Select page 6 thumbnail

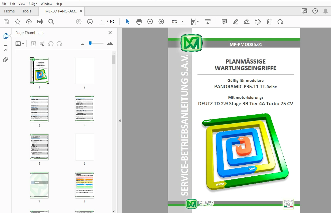pos(85,147)
